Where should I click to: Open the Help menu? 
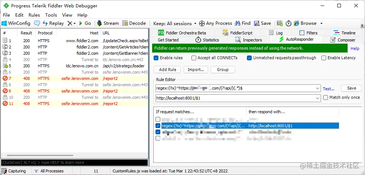pos(82,15)
